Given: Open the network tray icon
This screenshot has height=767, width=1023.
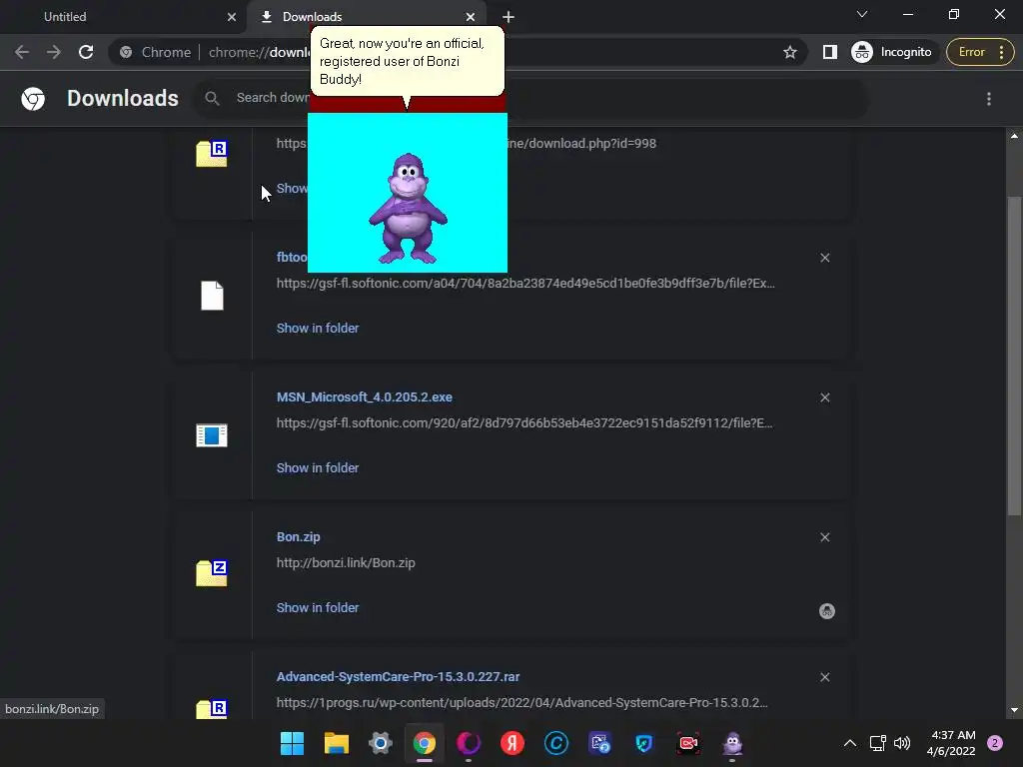Looking at the screenshot, I should 878,743.
